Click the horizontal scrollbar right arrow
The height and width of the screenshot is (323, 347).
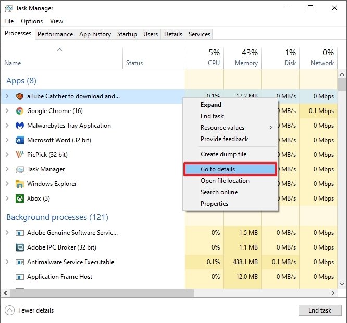(333, 293)
